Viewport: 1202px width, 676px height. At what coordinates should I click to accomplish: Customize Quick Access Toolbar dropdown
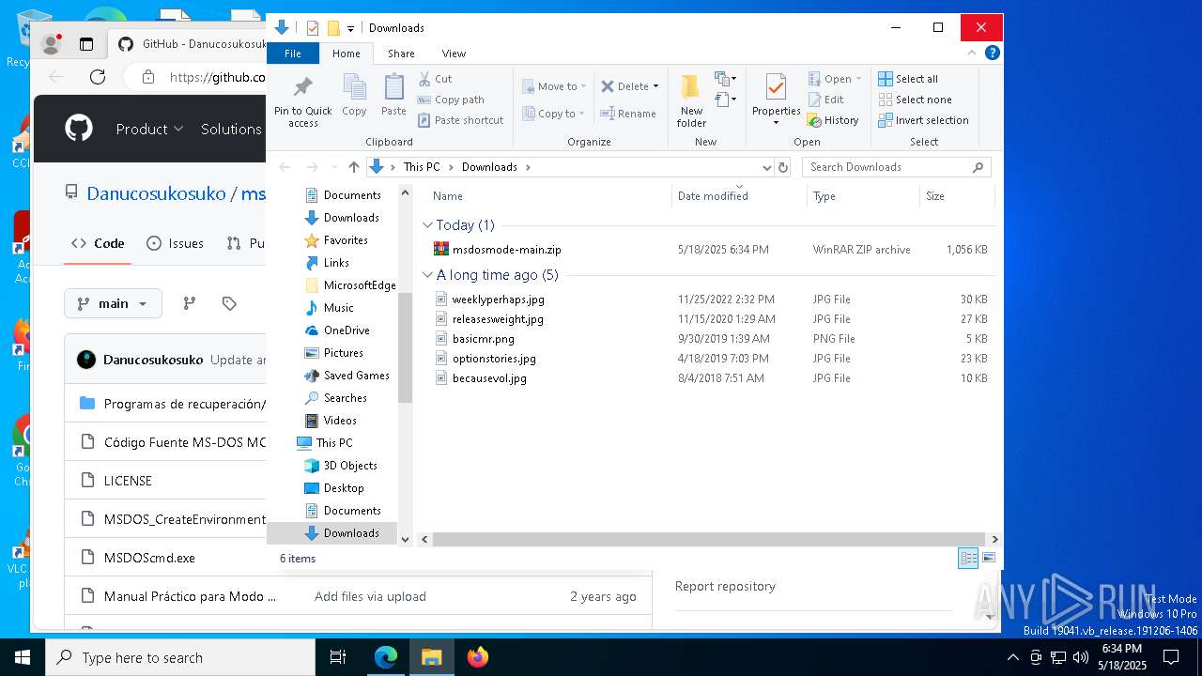coord(350,28)
